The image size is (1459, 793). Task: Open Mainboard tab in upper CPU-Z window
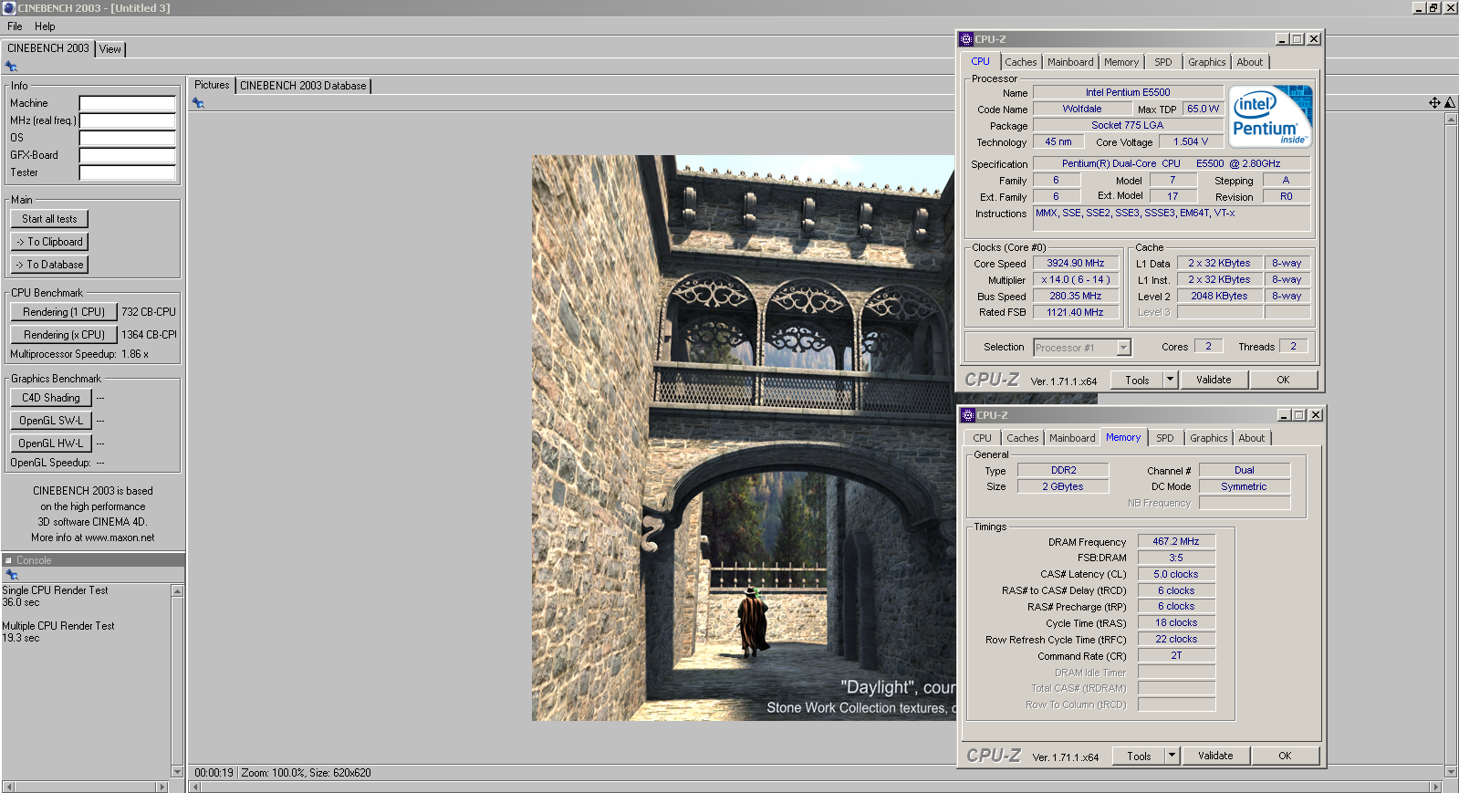coord(1070,62)
